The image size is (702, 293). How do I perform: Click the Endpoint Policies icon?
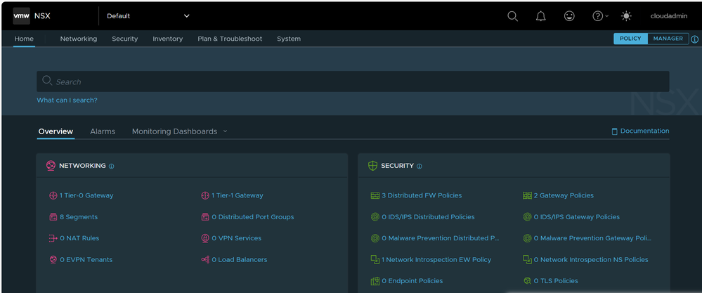point(375,281)
